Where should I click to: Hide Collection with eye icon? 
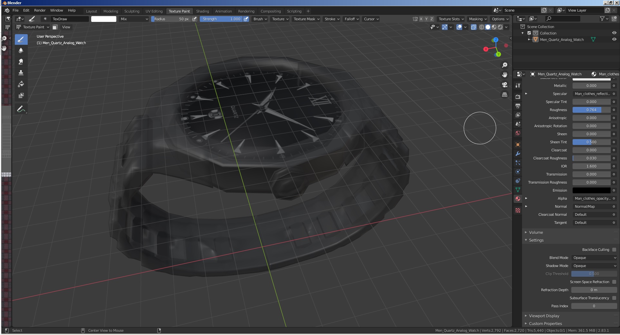tap(614, 33)
